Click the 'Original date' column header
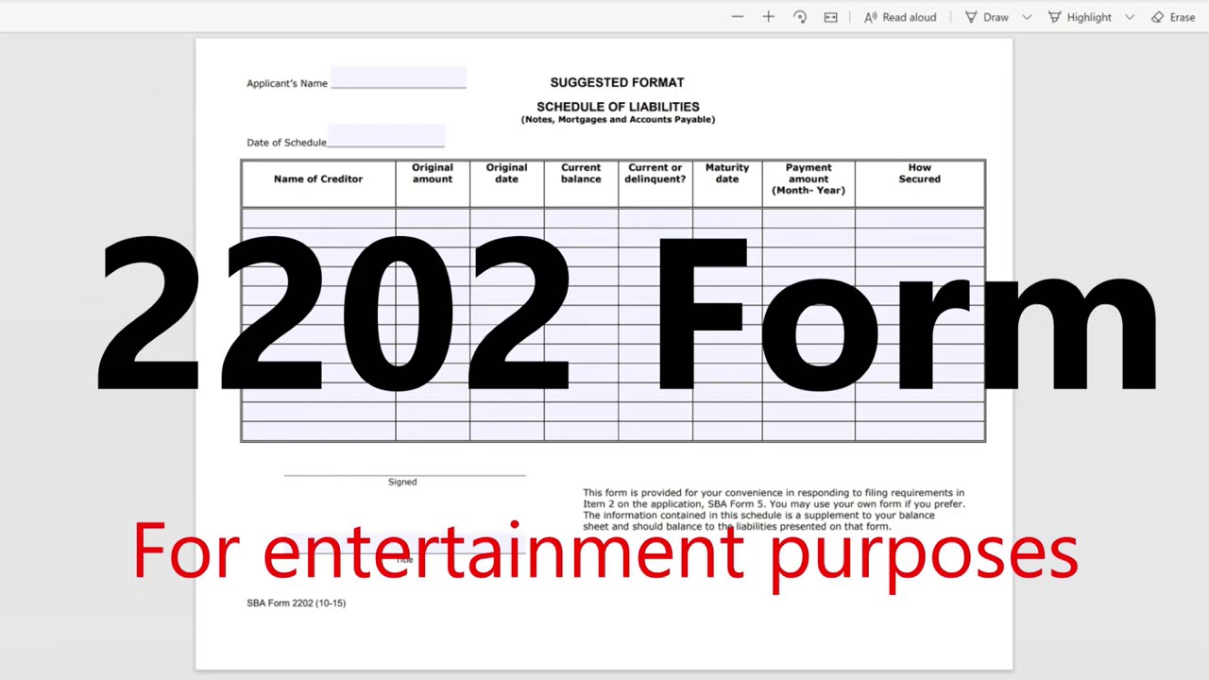 click(506, 173)
